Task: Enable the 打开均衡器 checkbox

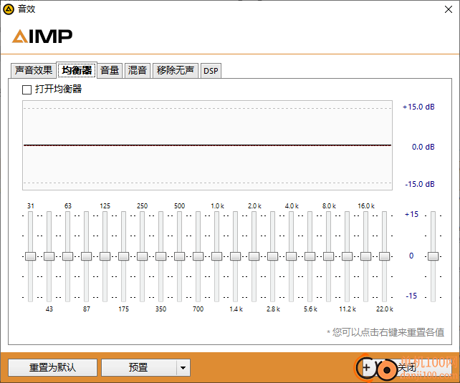Action: [x=27, y=89]
